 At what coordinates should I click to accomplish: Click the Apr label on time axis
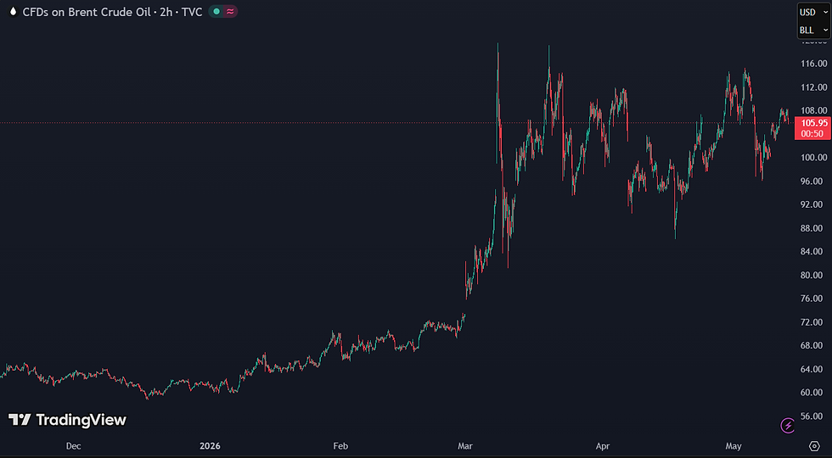[603, 446]
